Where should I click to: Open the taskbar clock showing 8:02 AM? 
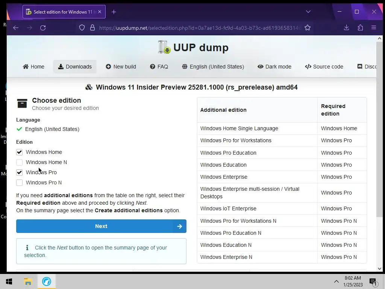[x=353, y=281]
